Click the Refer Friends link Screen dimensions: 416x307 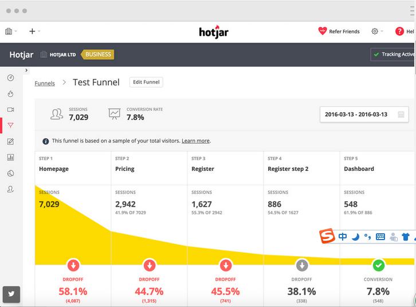pos(344,31)
